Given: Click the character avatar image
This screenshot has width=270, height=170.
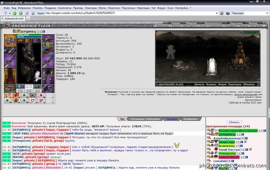Looking at the screenshot, I should (x=29, y=64).
